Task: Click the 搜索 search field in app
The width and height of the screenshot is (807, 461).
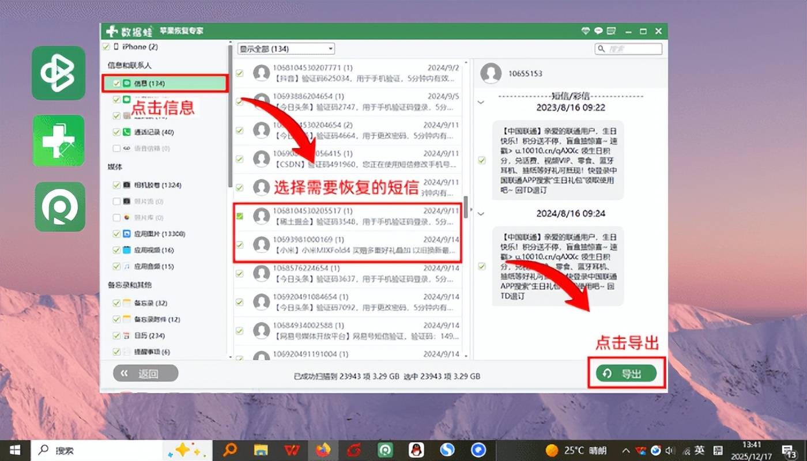Action: [x=628, y=49]
